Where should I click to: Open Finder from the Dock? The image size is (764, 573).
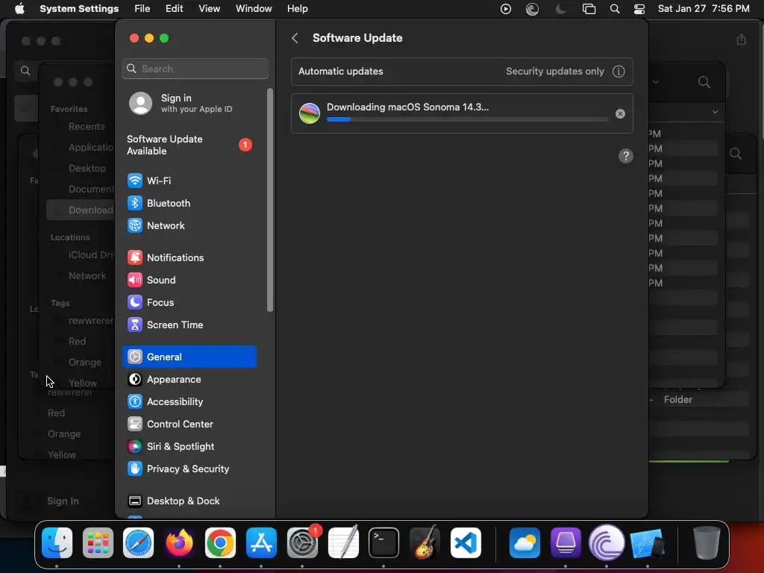(57, 543)
